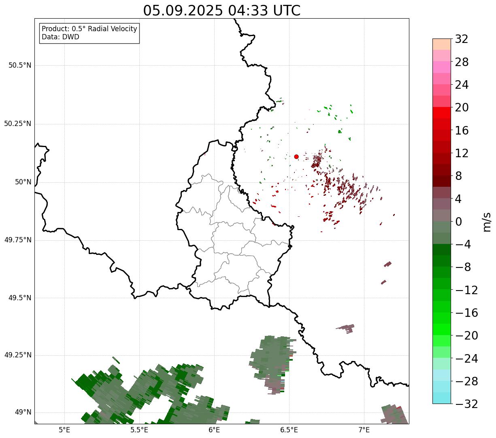Click the colorbar tick label −16
This screenshot has height=438, width=496.
coord(466,313)
